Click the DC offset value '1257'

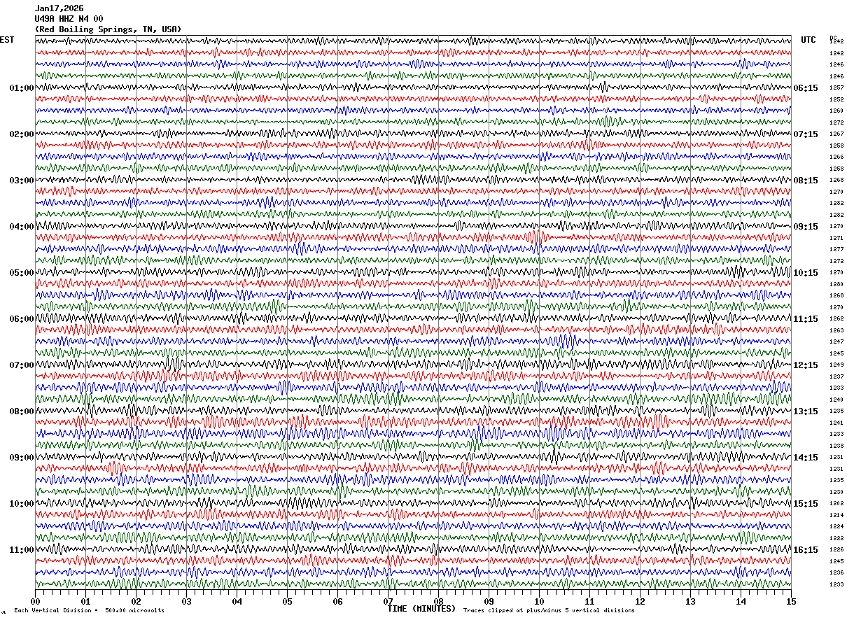[836, 88]
